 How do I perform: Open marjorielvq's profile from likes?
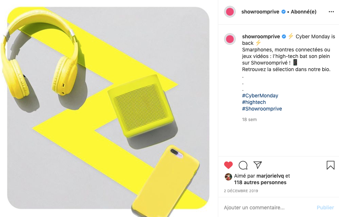tap(270, 176)
